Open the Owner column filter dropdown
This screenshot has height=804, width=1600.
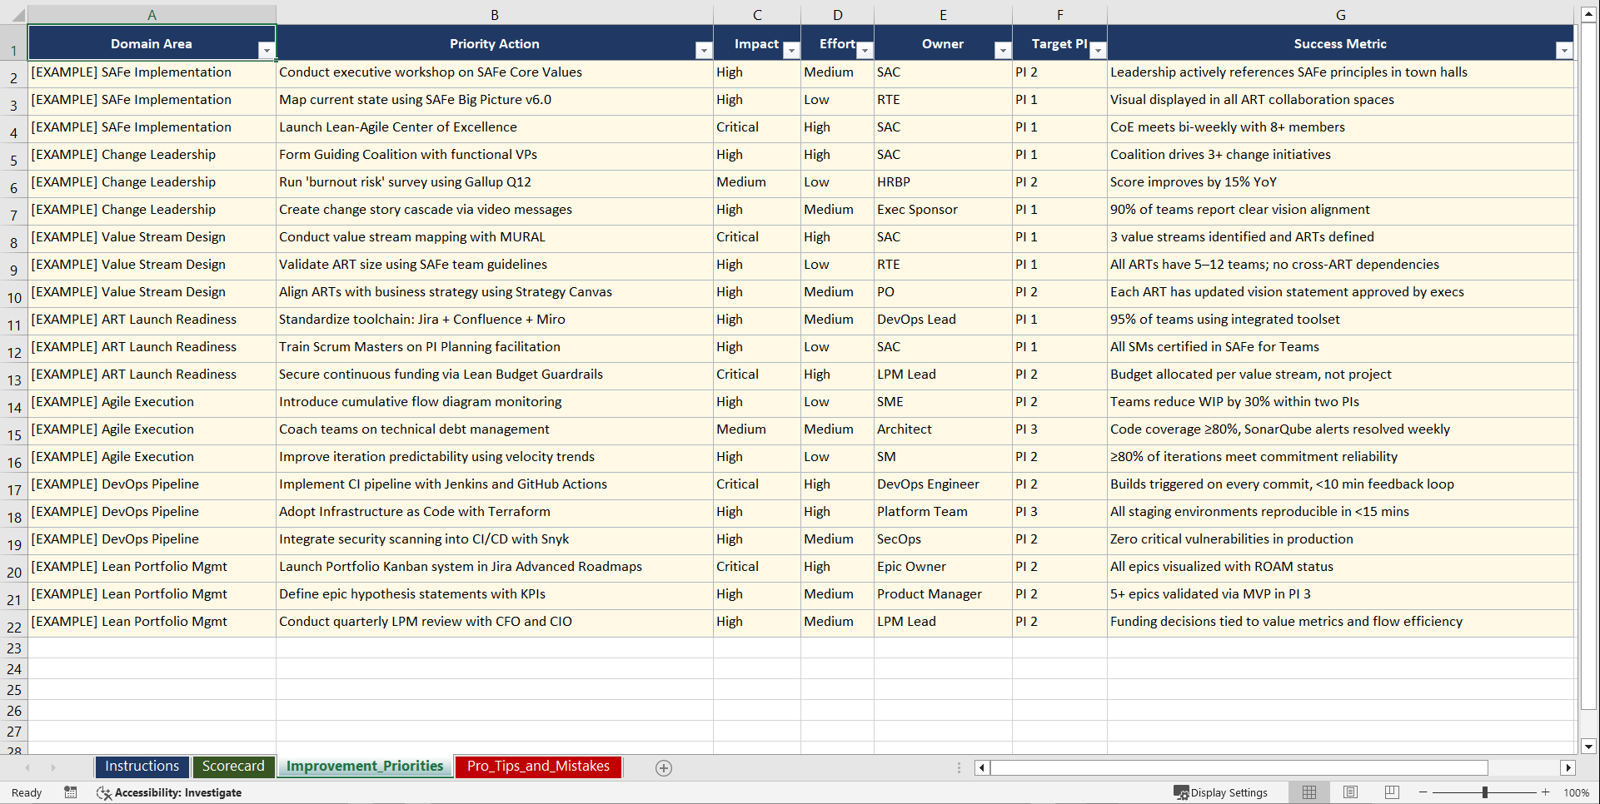click(x=1002, y=50)
